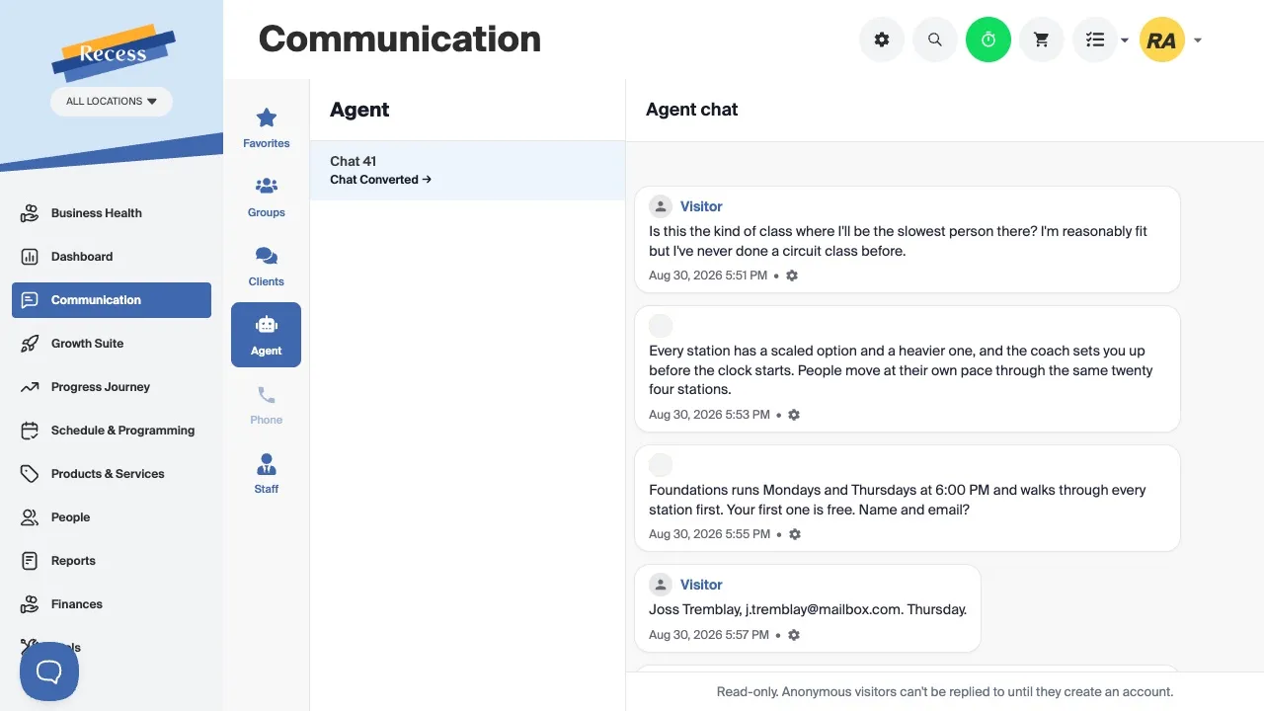This screenshot has width=1264, height=711.
Task: Click the Dashboard chart icon
Action: [30, 257]
